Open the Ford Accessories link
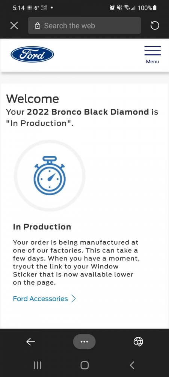 click(40, 299)
